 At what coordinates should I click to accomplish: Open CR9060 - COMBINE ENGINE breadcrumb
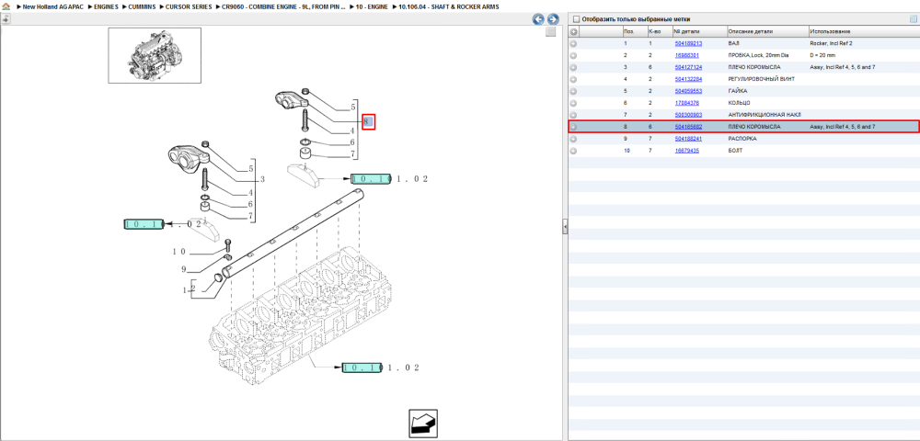(283, 6)
